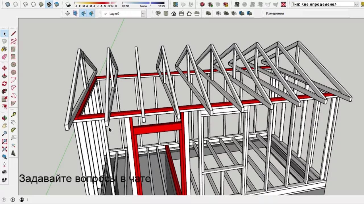This screenshot has height=204, width=364.
Task: Enable Shaded face style
Action: tap(41, 4)
